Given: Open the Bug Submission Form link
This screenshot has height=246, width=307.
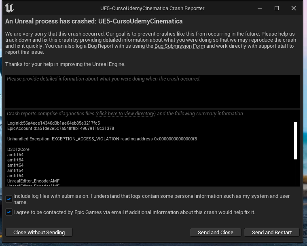Looking at the screenshot, I should [x=180, y=46].
